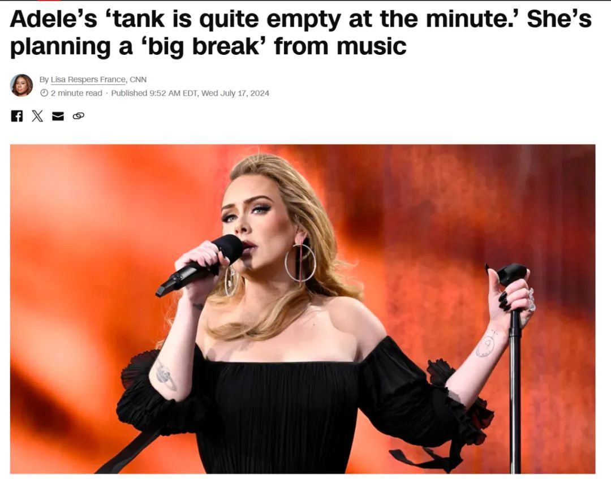Click the Adele article headline
This screenshot has width=611, height=479.
coord(300,32)
